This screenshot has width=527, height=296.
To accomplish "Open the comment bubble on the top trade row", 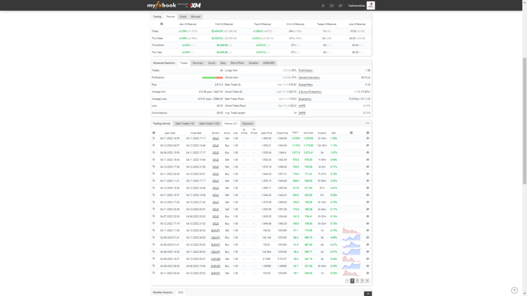I will [x=366, y=139].
